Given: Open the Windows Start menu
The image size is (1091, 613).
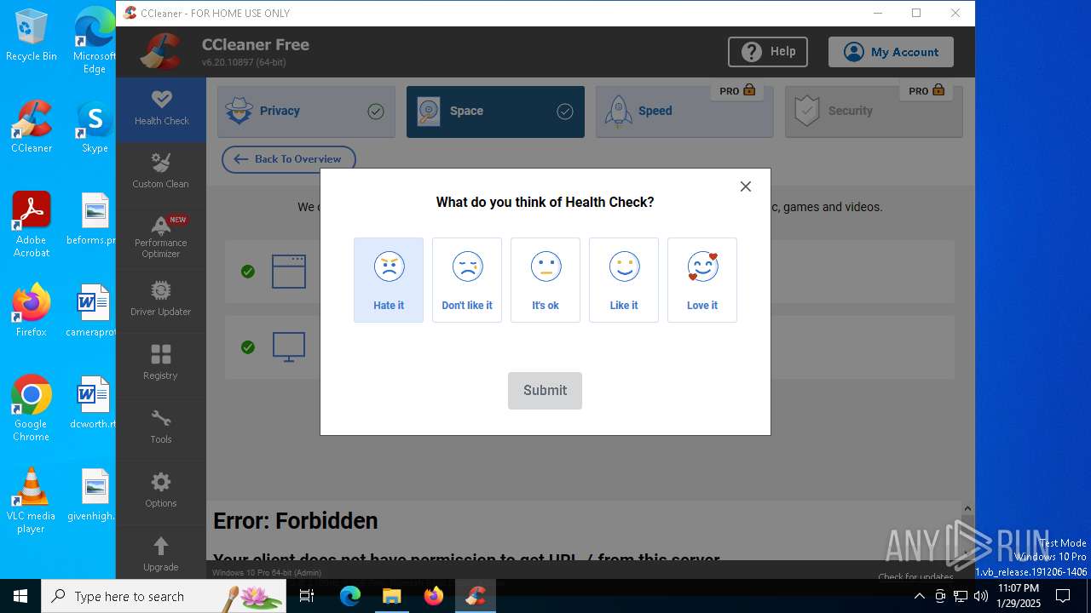Looking at the screenshot, I should (x=20, y=596).
